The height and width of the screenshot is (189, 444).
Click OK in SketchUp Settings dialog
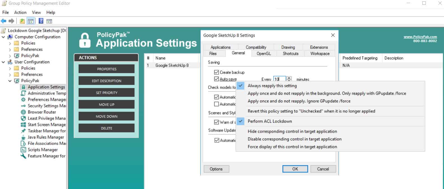295,169
